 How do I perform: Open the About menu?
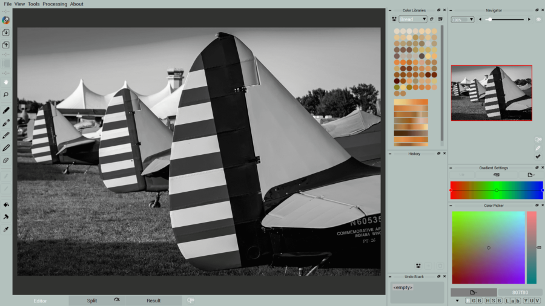coord(76,4)
